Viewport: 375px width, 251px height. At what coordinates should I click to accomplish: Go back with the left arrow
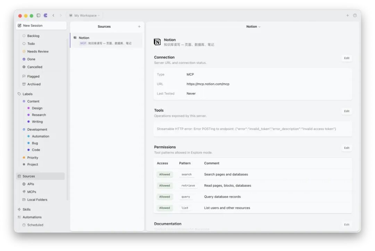53,15
